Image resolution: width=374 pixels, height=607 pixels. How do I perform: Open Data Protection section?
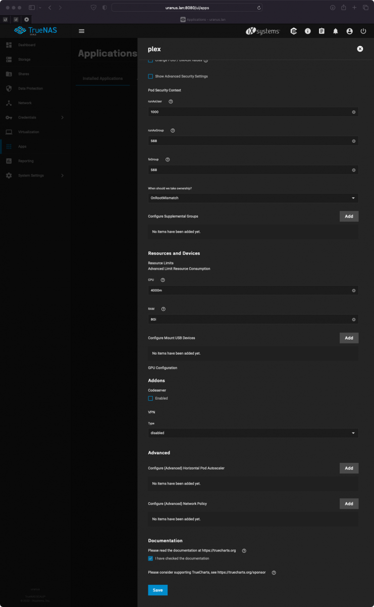(x=30, y=89)
